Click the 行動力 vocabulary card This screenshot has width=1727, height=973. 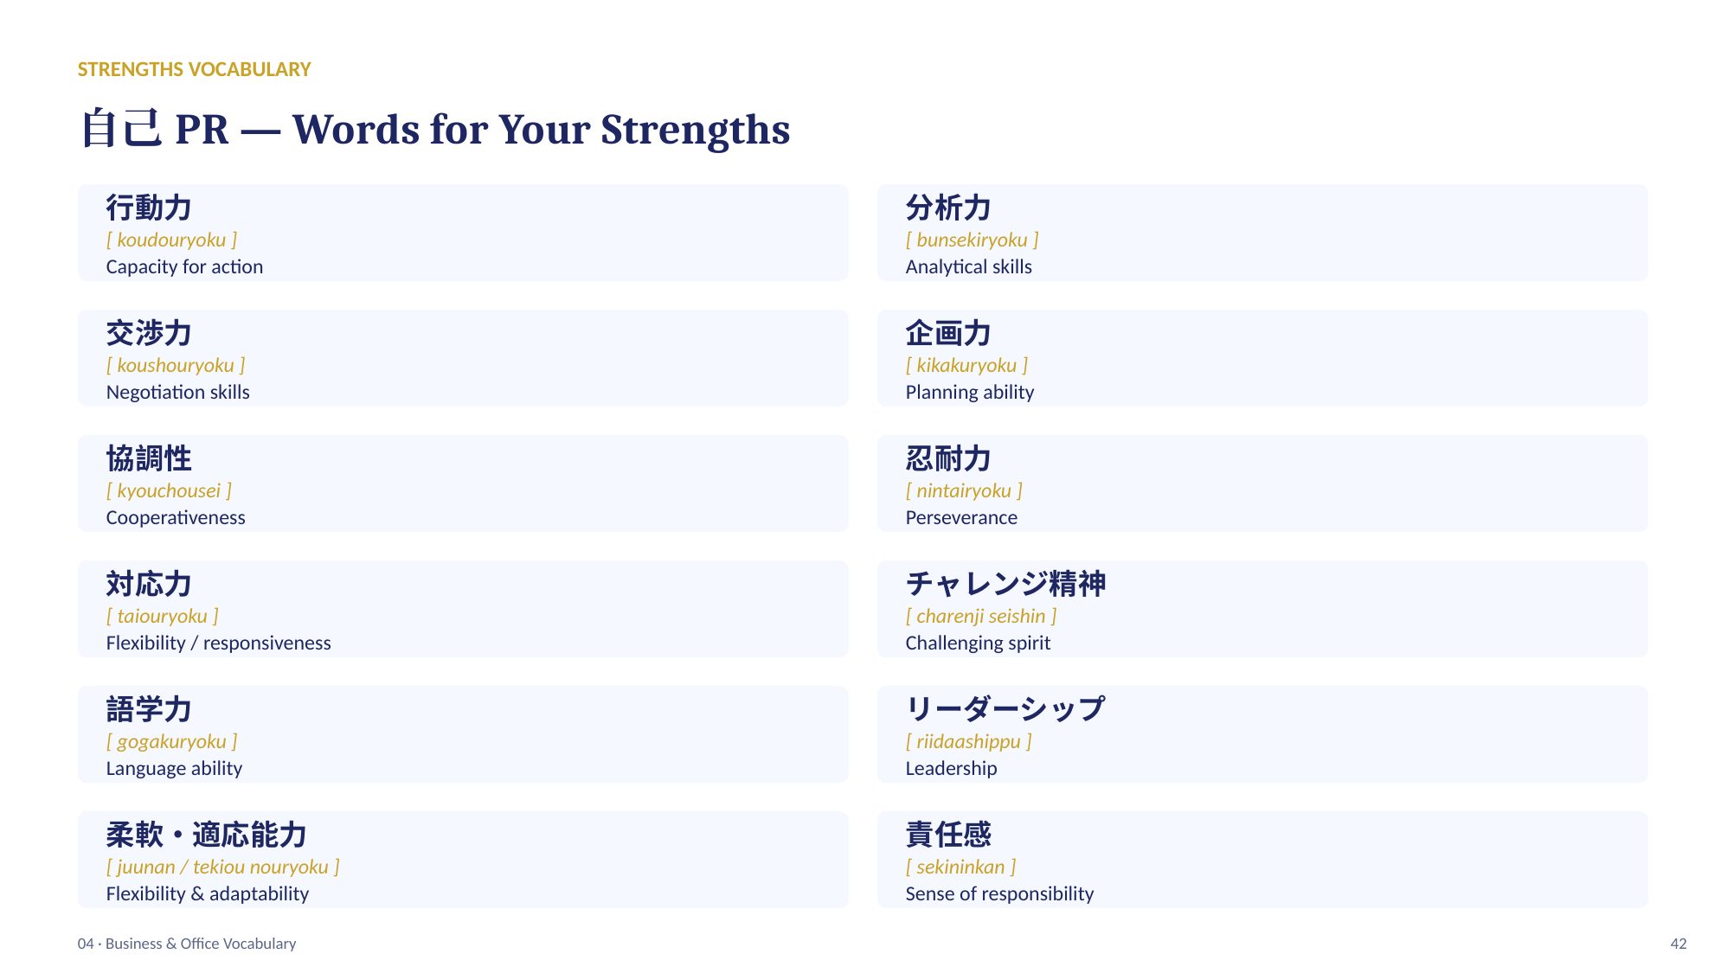pos(463,233)
